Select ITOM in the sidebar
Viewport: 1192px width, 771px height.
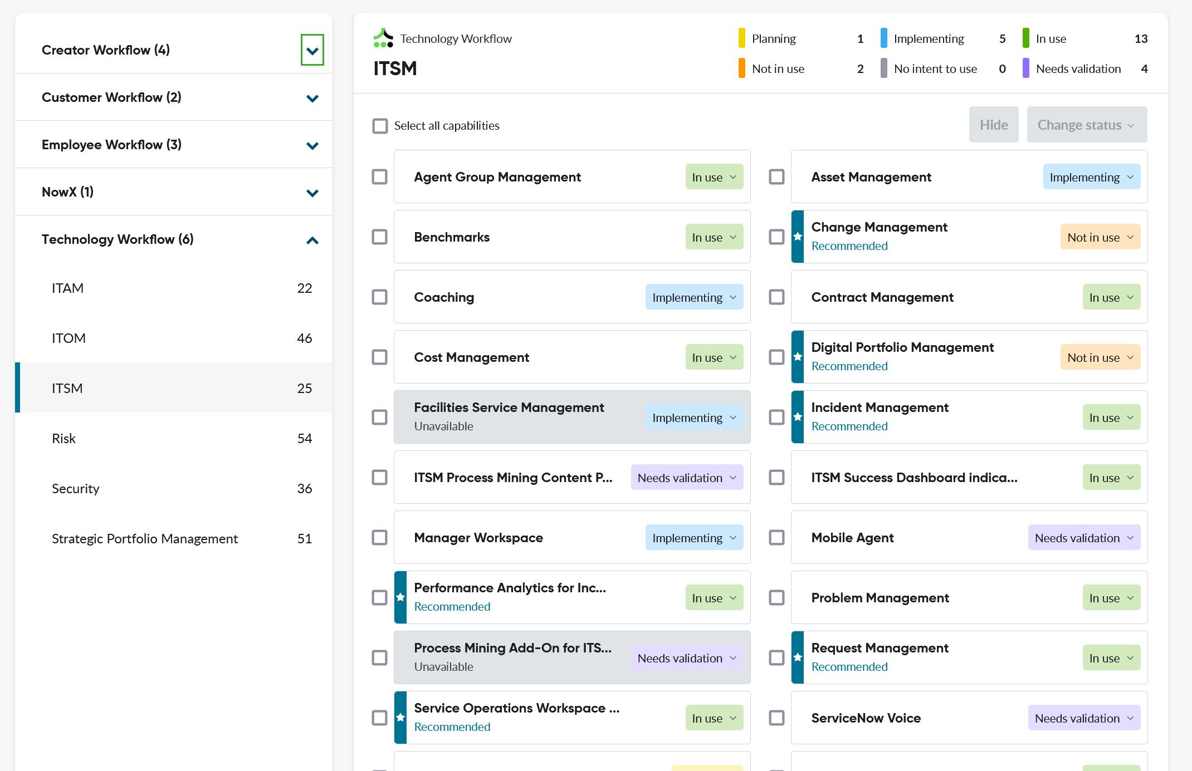point(174,338)
